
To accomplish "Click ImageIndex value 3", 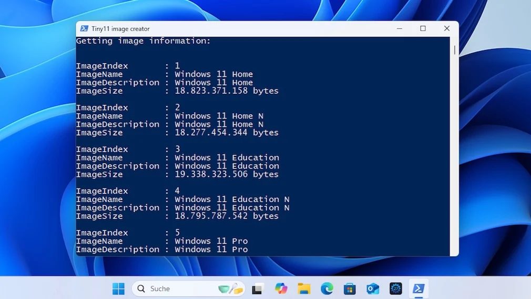I will [x=177, y=149].
